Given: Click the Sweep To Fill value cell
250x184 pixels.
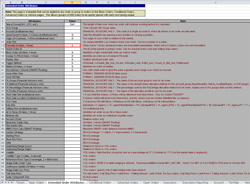Looking at the screenshot, I should (72, 56).
